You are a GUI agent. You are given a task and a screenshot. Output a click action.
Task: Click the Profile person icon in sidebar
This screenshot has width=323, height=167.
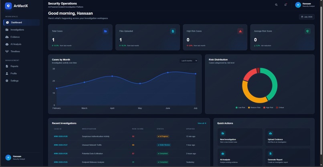coord(7,74)
